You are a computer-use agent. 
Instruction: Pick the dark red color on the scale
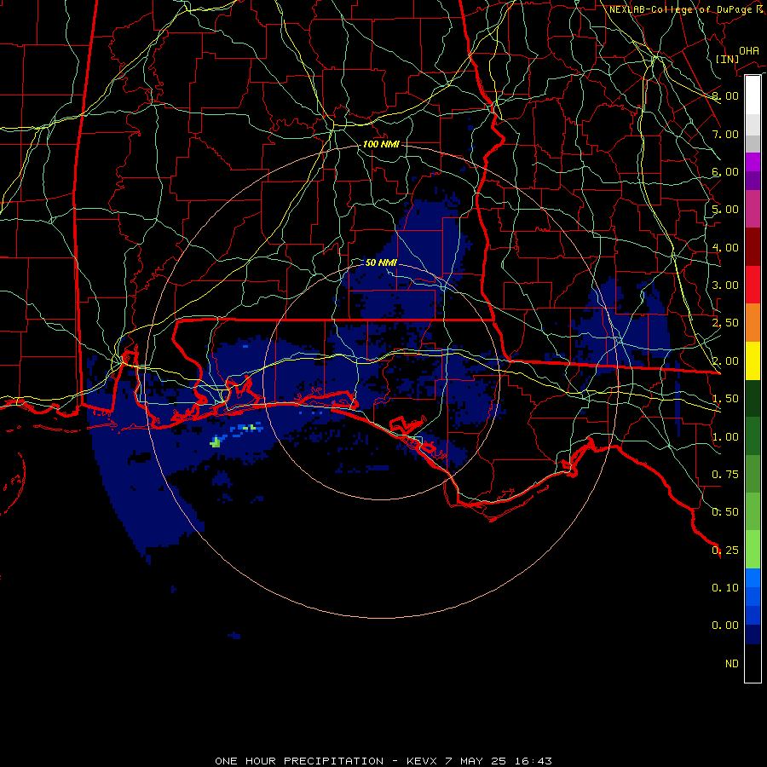coord(753,247)
